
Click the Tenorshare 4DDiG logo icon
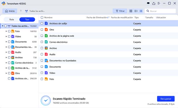(4, 3)
